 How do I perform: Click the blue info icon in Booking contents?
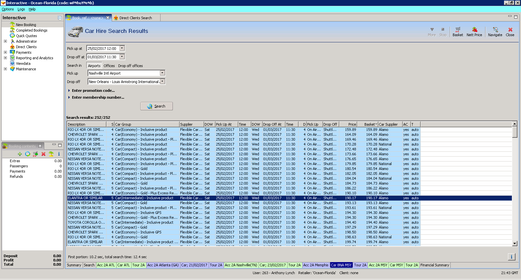pyautogui.click(x=59, y=154)
